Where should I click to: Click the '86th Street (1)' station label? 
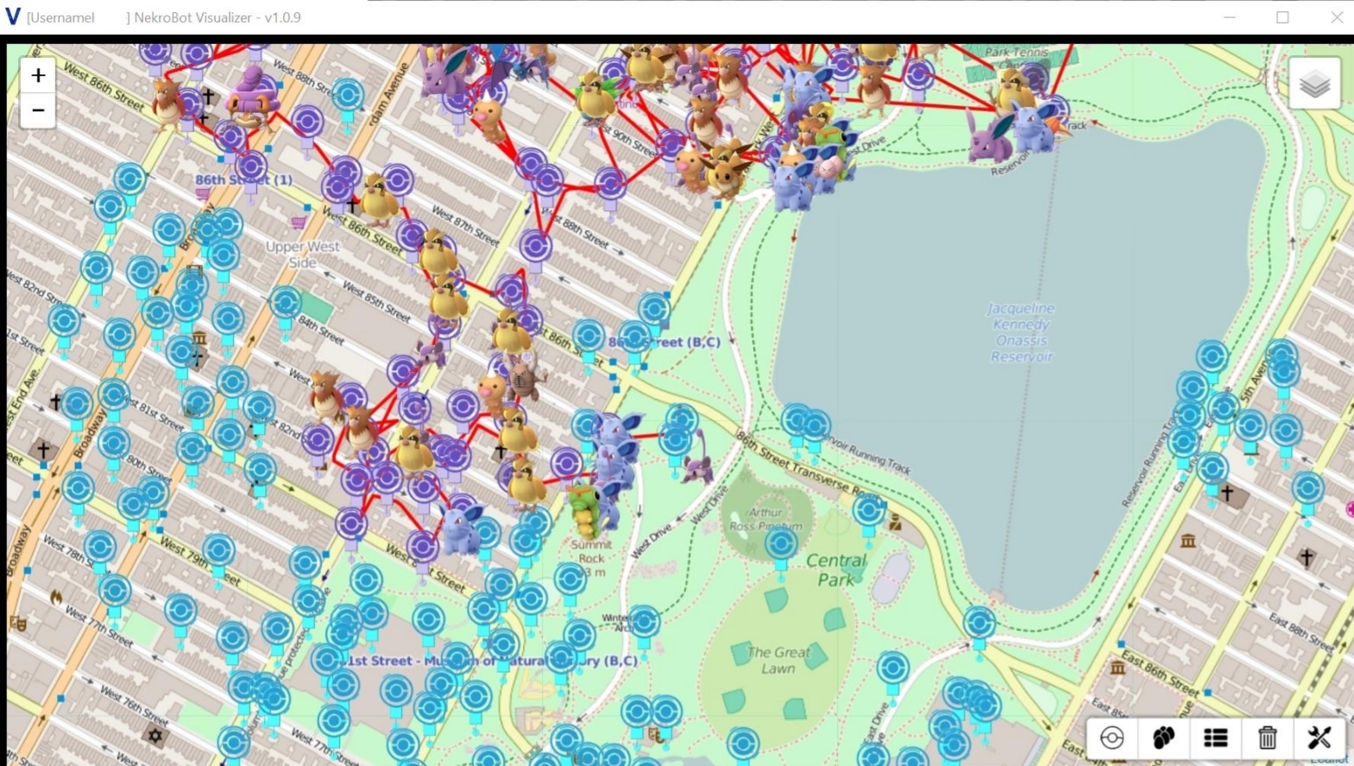243,179
